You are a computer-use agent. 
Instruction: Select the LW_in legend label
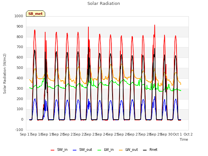click(109, 149)
